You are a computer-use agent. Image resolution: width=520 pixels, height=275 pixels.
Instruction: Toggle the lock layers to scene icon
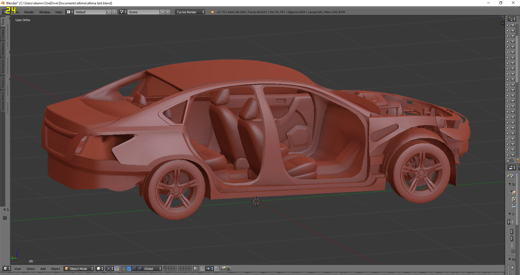196,269
